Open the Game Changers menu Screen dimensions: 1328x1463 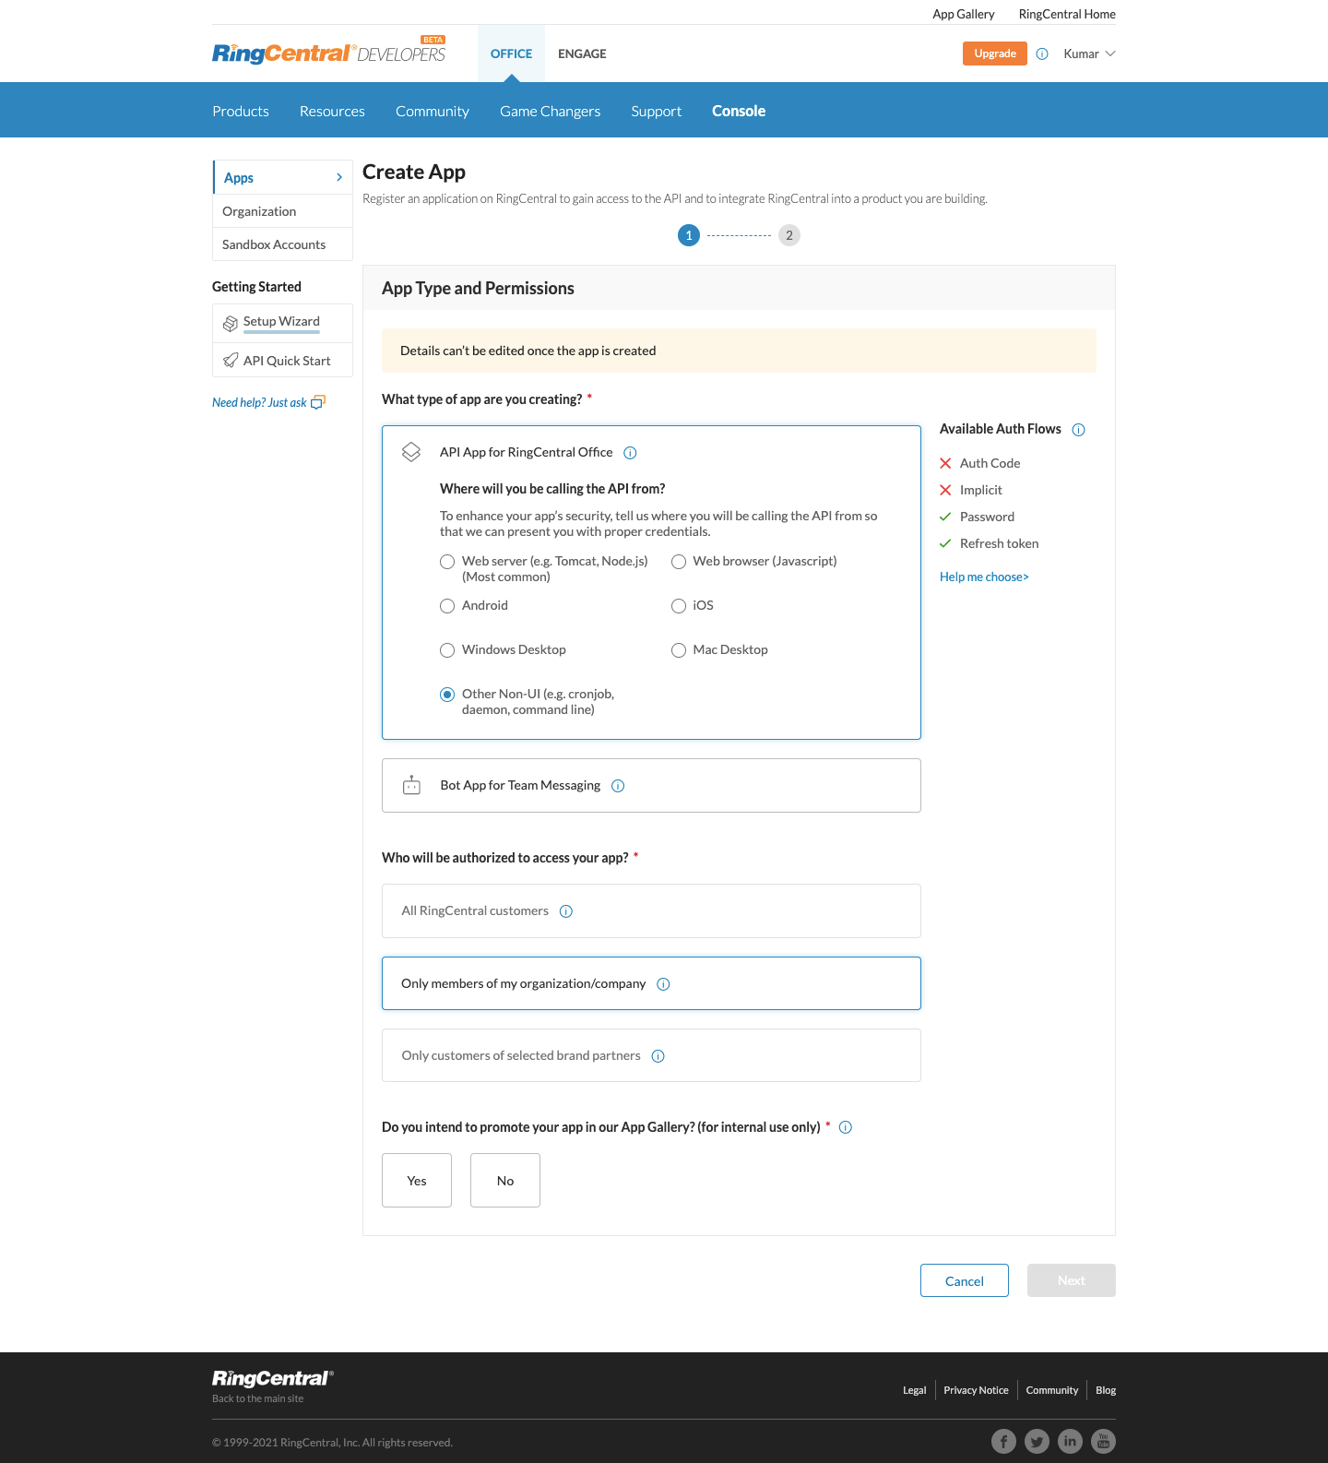551,111
